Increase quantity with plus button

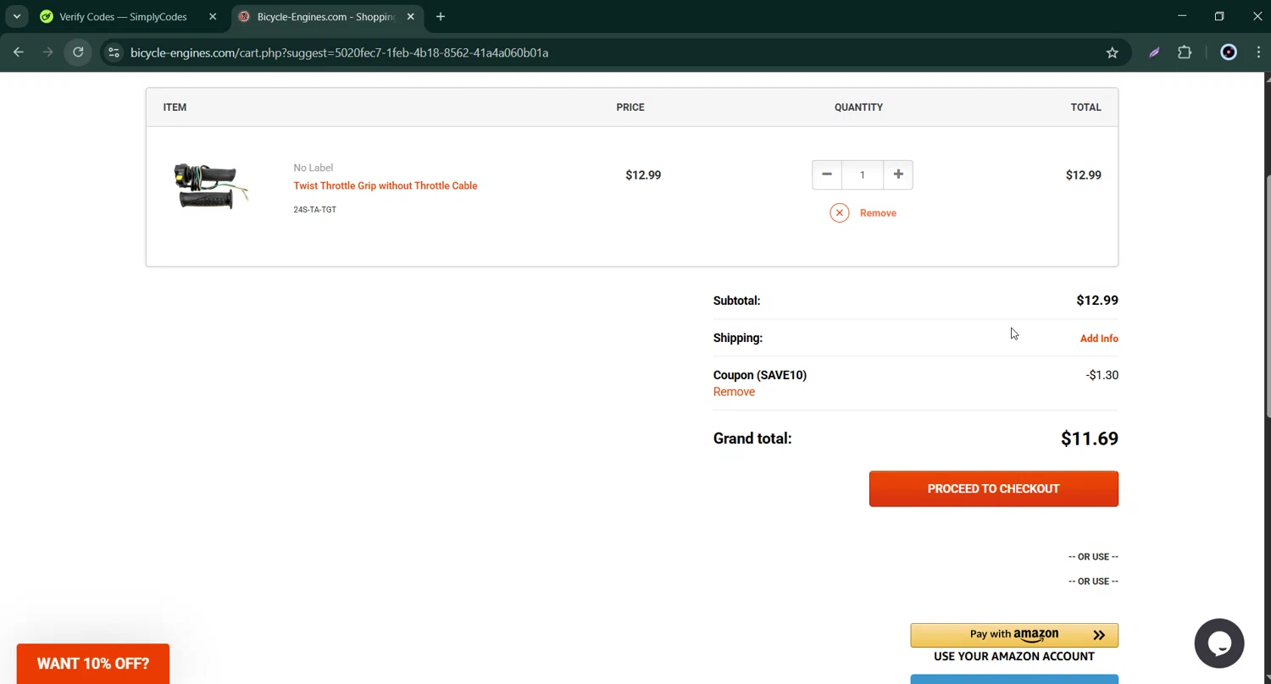point(898,174)
